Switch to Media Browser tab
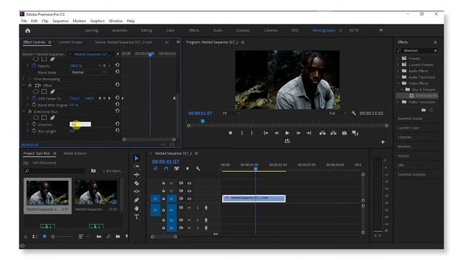Viewport: 463px width, 260px height. coord(75,153)
